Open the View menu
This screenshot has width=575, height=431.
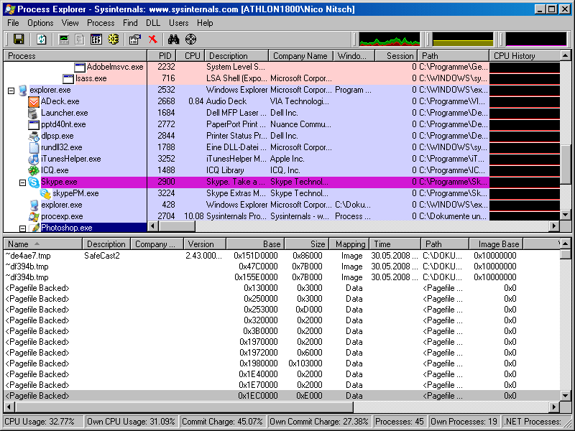[70, 23]
